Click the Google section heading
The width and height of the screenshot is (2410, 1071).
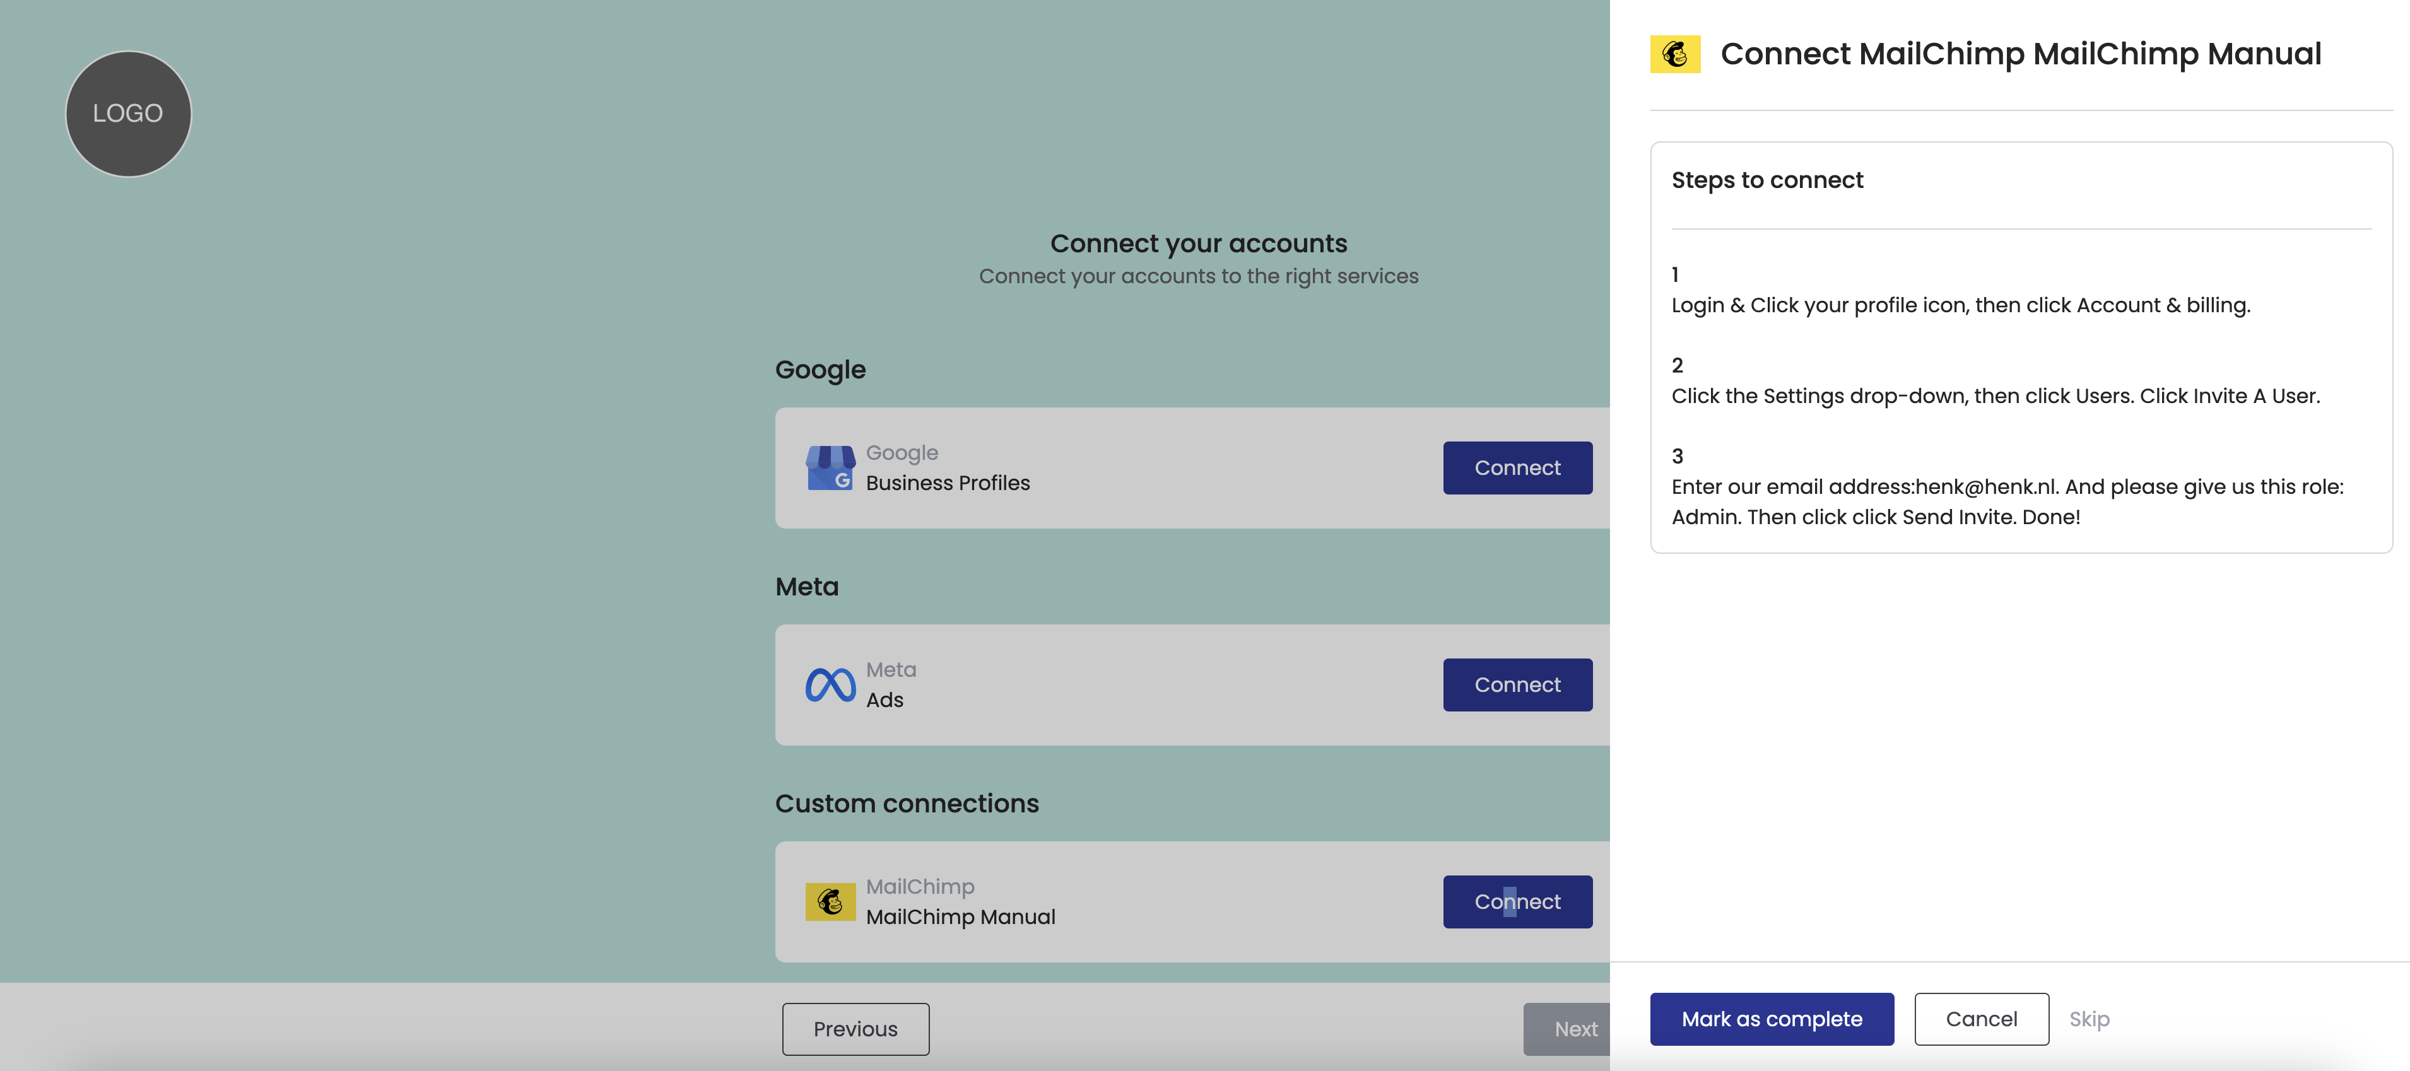pos(821,370)
